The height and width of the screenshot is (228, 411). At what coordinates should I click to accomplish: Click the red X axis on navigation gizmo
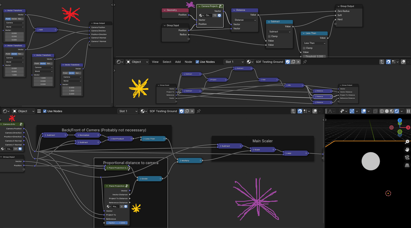[x=408, y=128]
